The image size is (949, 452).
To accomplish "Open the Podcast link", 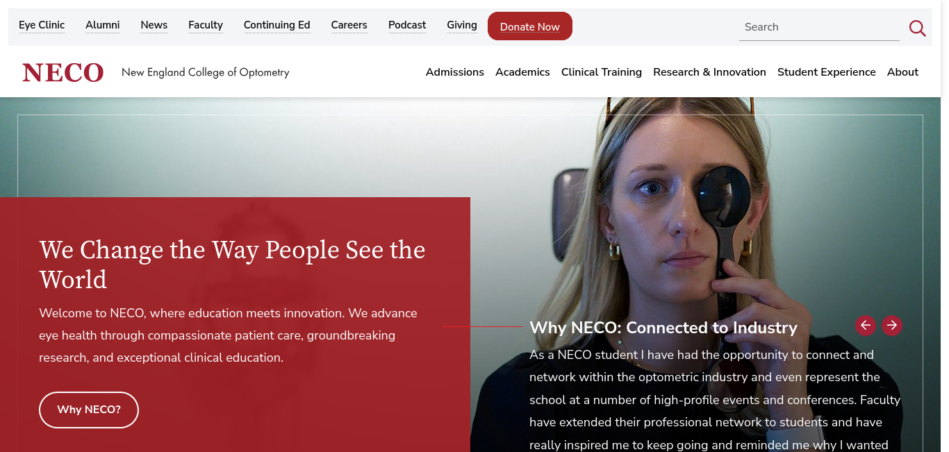I will point(407,25).
